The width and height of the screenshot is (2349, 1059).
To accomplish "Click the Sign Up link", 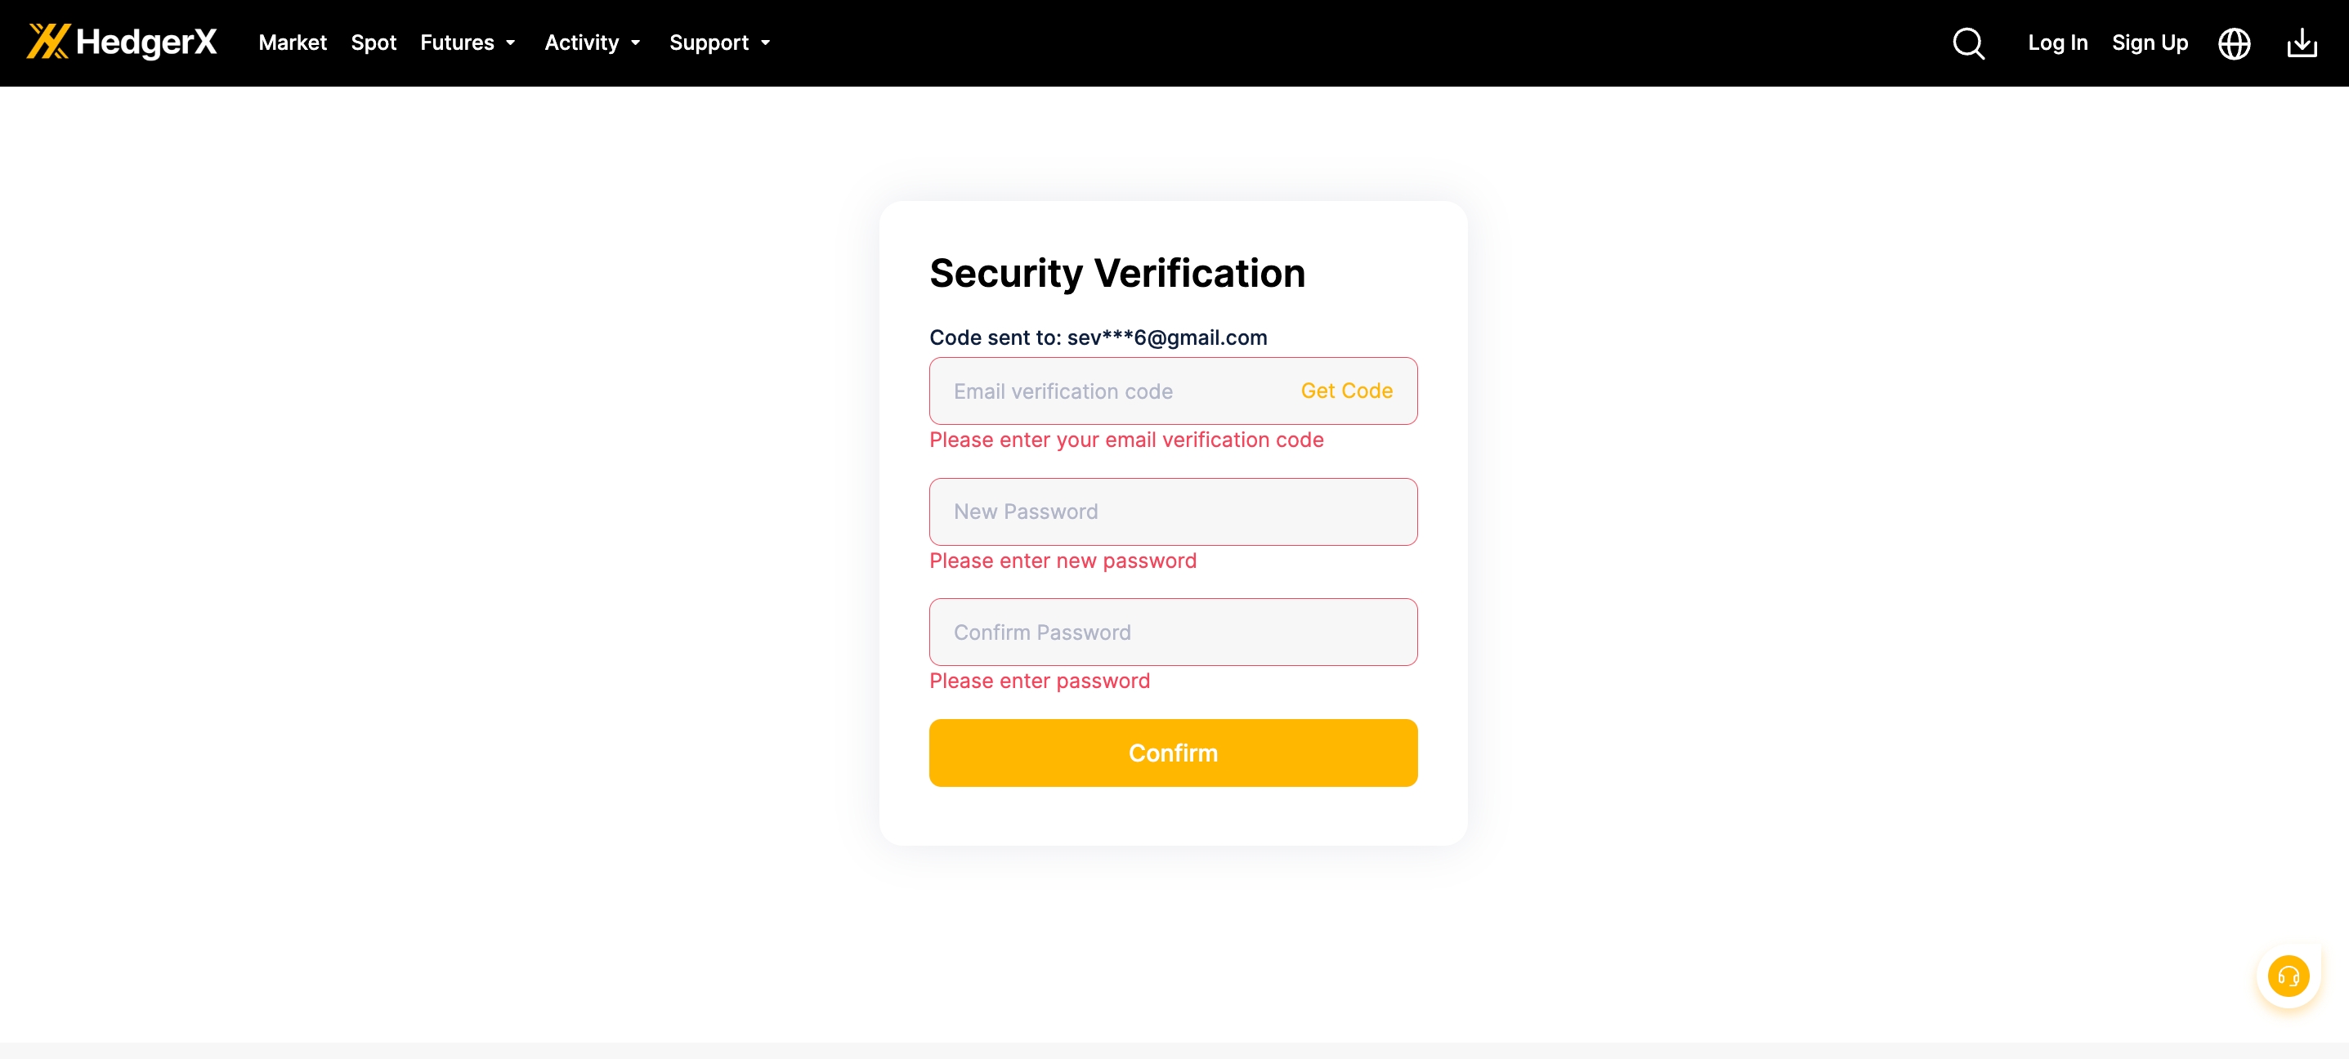I will (x=2150, y=42).
